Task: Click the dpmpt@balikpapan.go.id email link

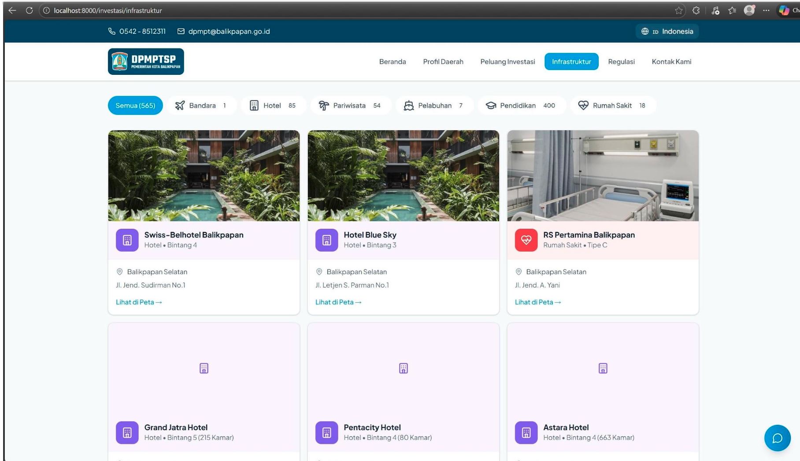Action: coord(229,31)
